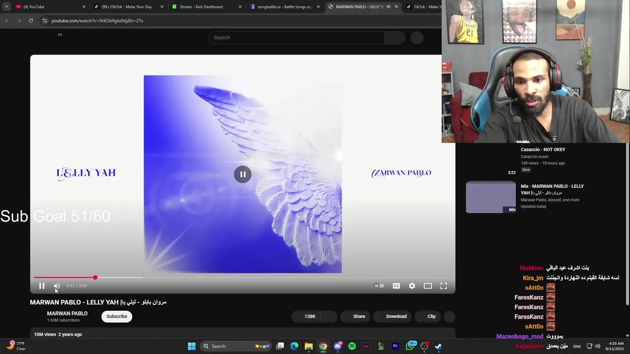Switch the ENG input language
630x354 pixels.
pyautogui.click(x=577, y=346)
